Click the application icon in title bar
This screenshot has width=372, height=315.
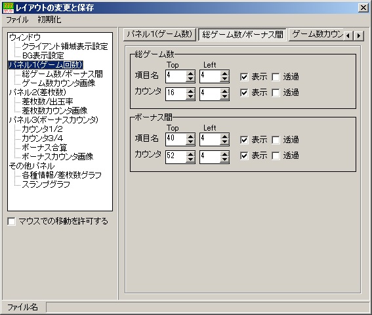[9, 8]
